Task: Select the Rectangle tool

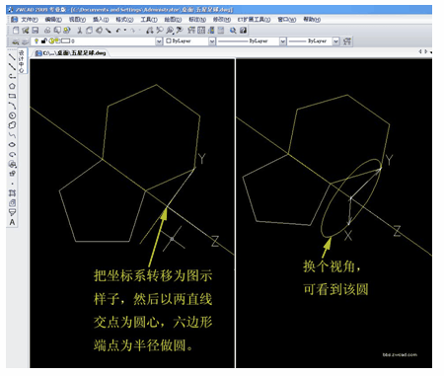Action: click(12, 96)
